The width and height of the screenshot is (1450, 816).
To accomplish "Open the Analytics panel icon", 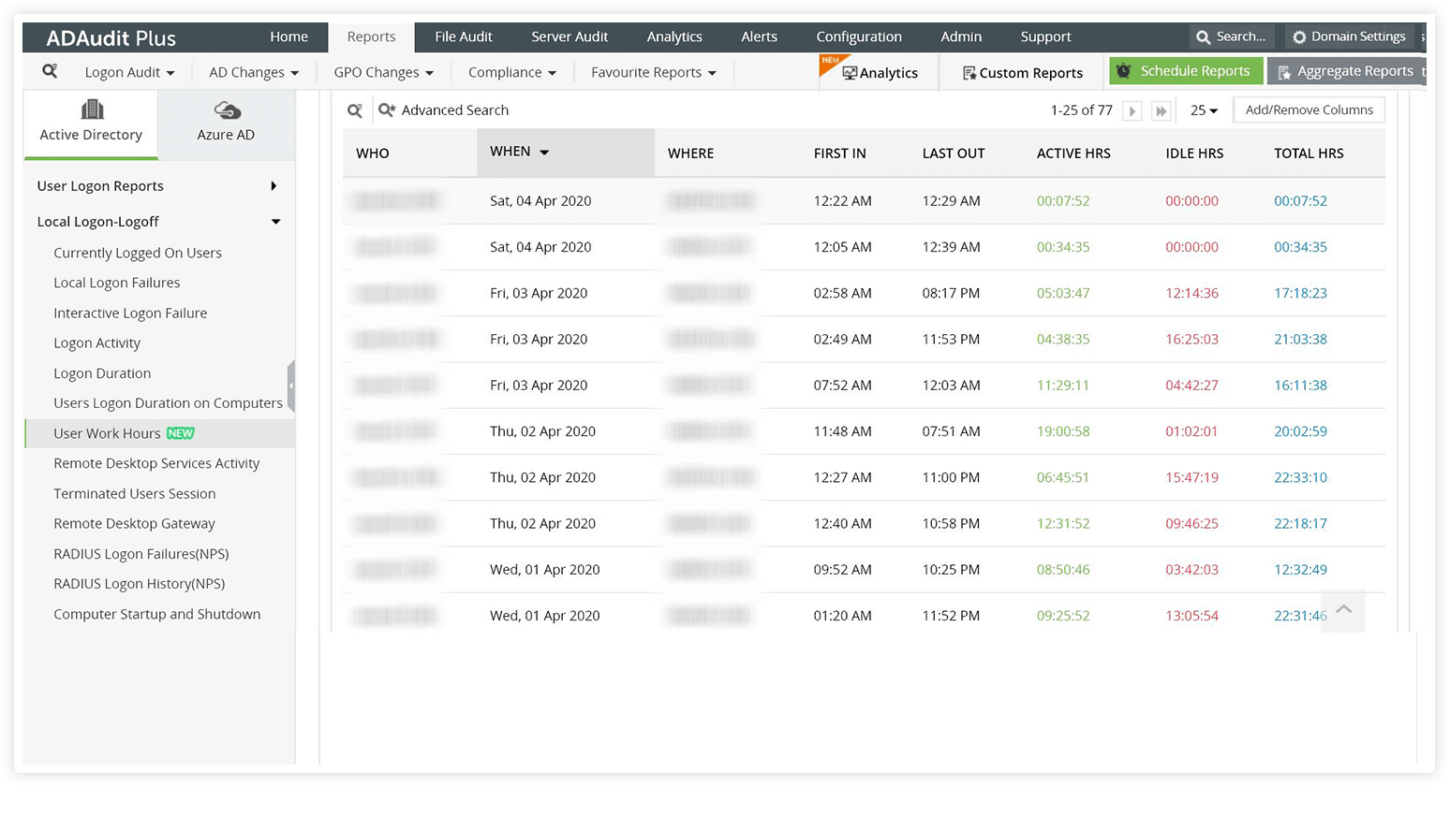I will pyautogui.click(x=878, y=71).
